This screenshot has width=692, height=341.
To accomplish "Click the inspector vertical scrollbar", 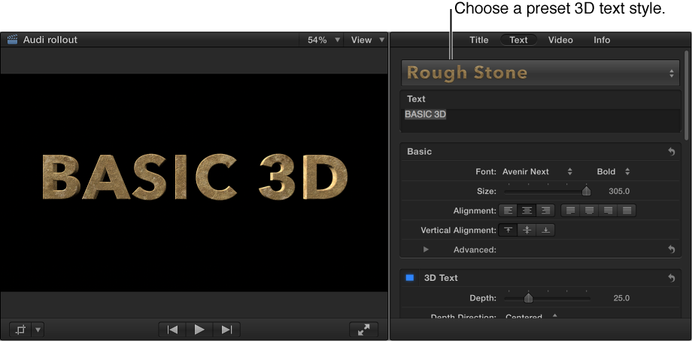I will pos(686,95).
